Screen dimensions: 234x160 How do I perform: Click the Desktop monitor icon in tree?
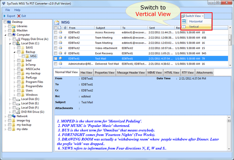[x=9, y=22]
